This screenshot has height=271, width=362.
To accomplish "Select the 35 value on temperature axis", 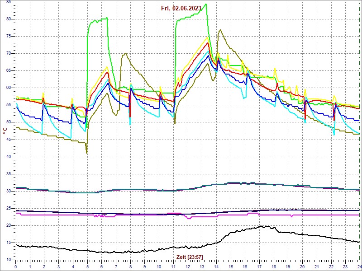I will 8,174.
